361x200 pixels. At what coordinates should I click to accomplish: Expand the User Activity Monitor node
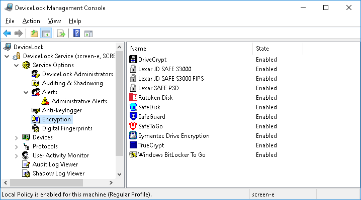click(x=17, y=156)
